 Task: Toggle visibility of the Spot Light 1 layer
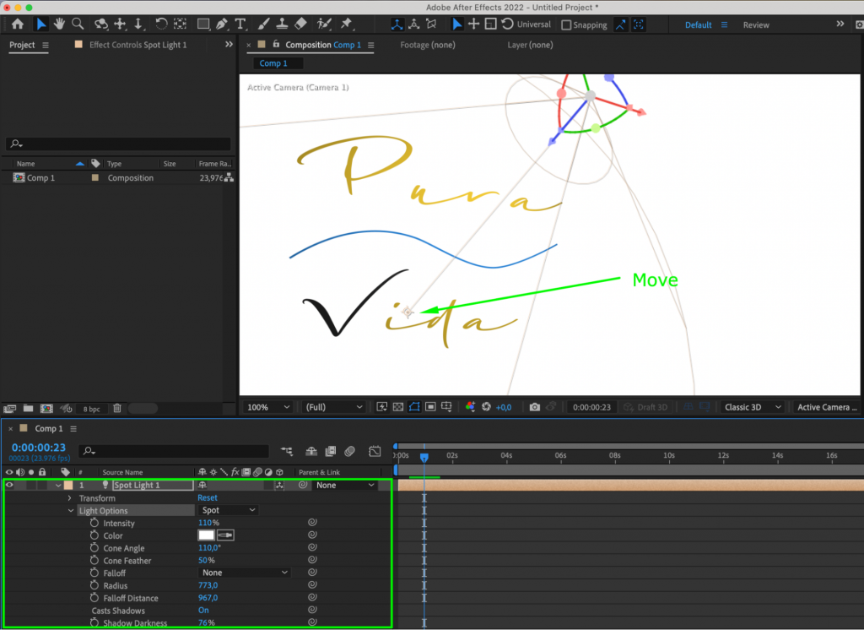tap(9, 485)
